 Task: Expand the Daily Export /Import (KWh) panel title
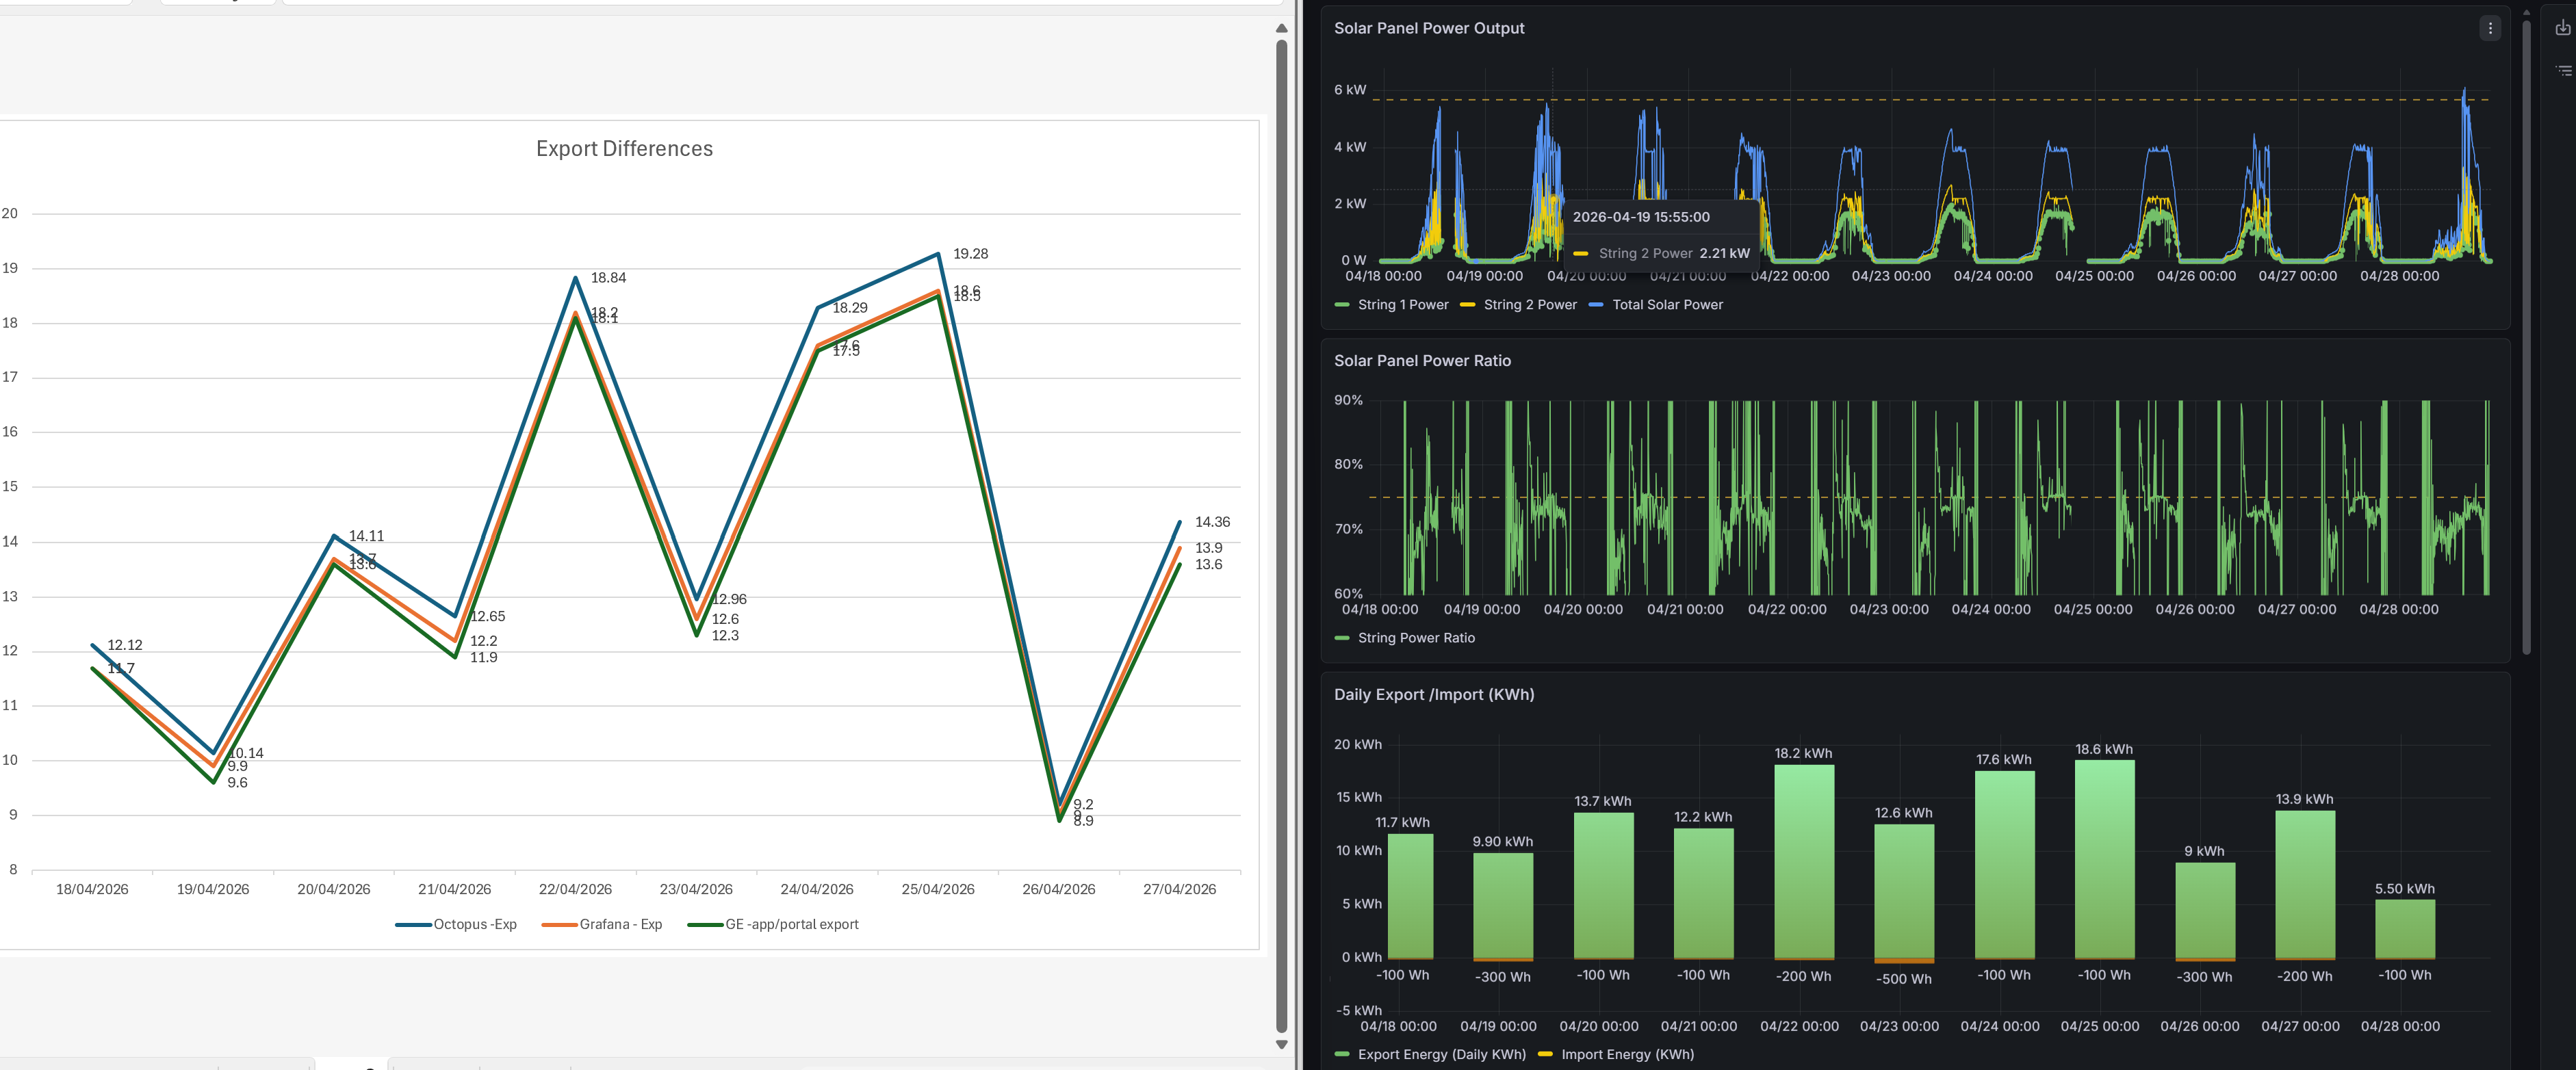tap(1433, 695)
